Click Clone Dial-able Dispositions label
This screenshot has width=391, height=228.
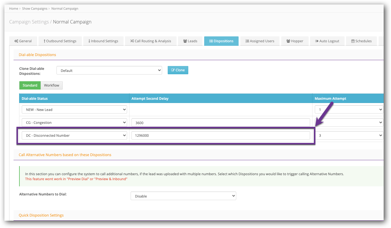tap(32, 71)
